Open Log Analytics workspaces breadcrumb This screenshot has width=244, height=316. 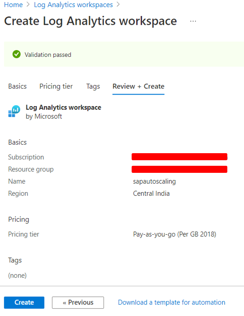tap(73, 4)
